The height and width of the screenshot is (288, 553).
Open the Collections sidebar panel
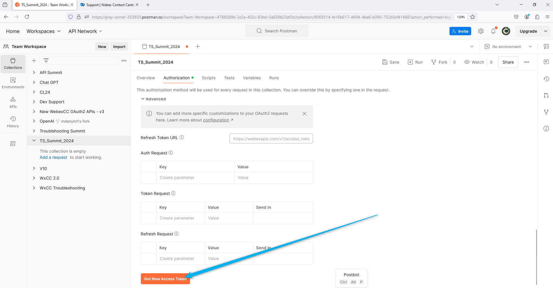[x=13, y=64]
